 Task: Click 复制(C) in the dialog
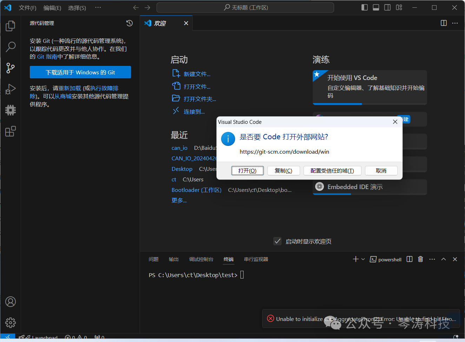coord(284,170)
